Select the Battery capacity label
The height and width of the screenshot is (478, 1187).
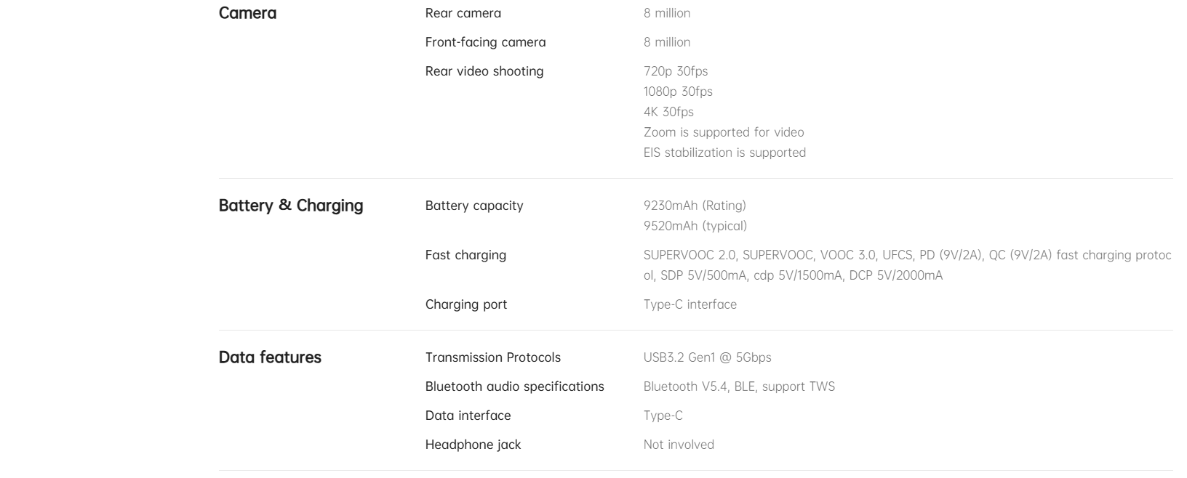coord(474,206)
